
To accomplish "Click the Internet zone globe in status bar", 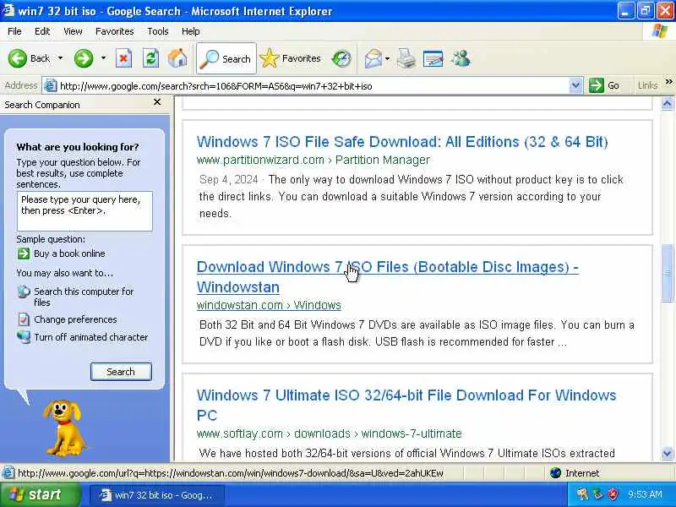I will [x=556, y=473].
